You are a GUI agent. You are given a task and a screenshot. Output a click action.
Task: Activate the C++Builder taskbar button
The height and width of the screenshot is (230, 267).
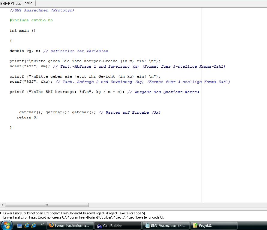[x=118, y=225]
